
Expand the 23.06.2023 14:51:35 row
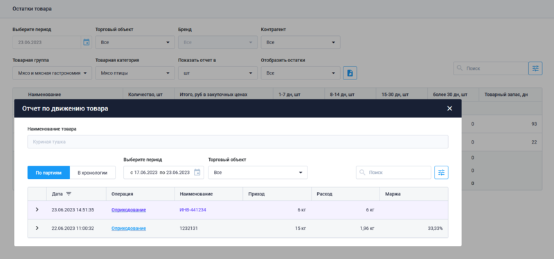37,210
